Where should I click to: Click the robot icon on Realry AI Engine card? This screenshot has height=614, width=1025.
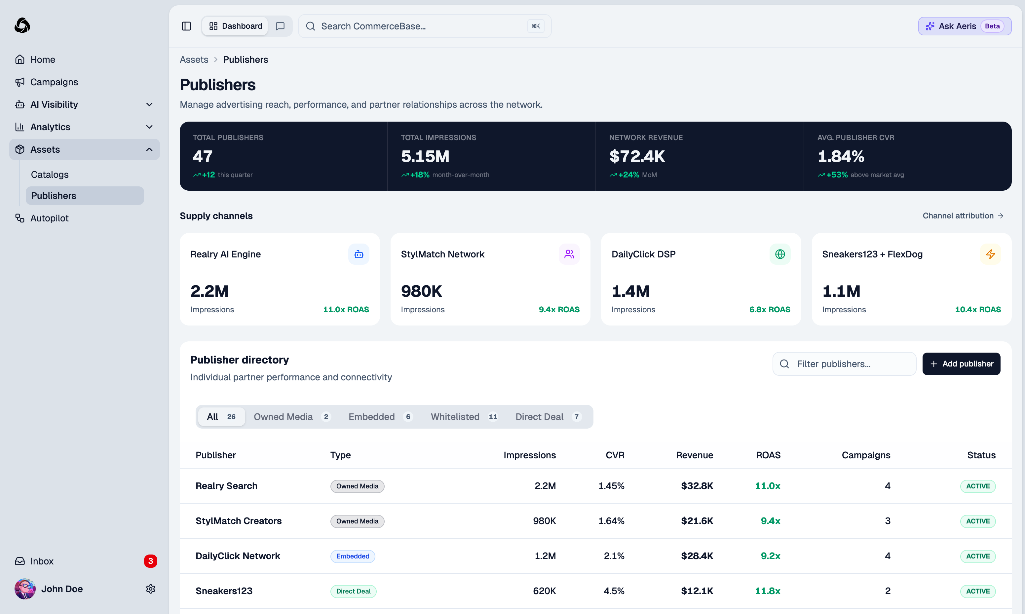(x=359, y=254)
